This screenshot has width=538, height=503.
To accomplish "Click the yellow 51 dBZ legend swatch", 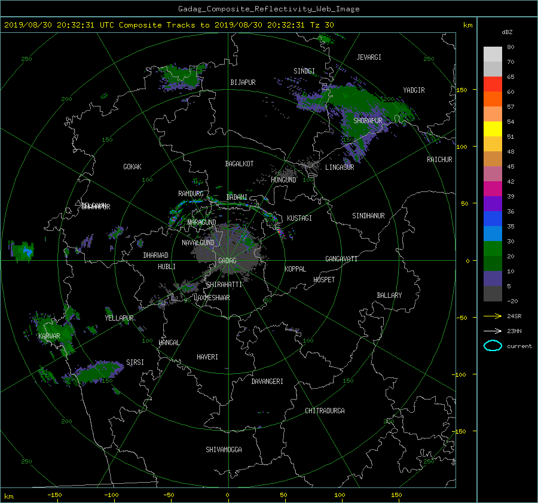I will [493, 129].
